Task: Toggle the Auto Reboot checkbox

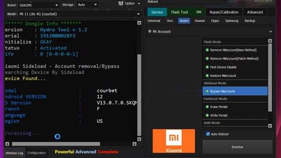Action: click(208, 134)
